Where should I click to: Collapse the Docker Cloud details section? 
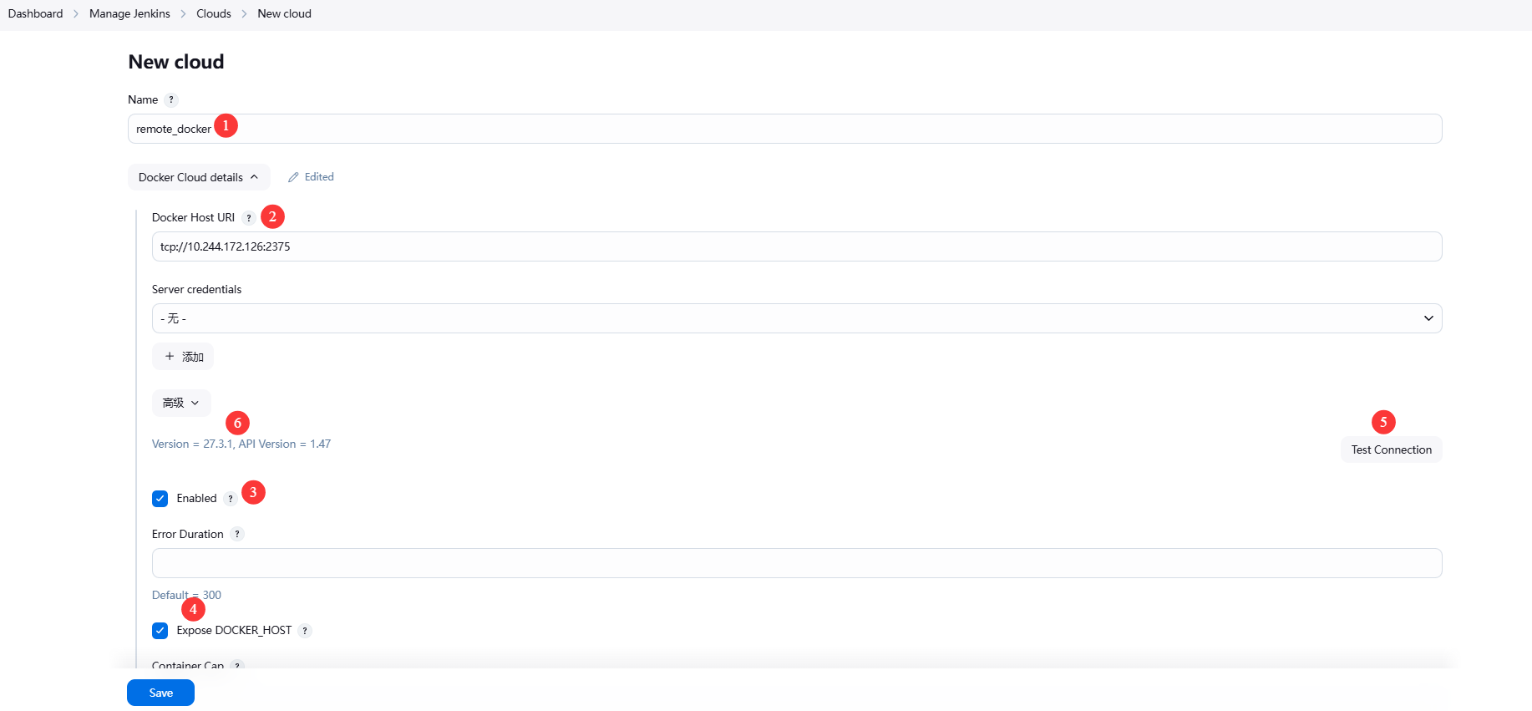tap(199, 177)
